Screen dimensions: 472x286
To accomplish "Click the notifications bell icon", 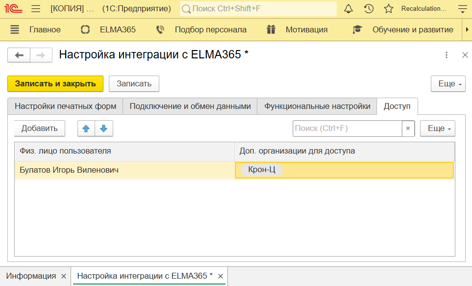I will click(x=348, y=9).
